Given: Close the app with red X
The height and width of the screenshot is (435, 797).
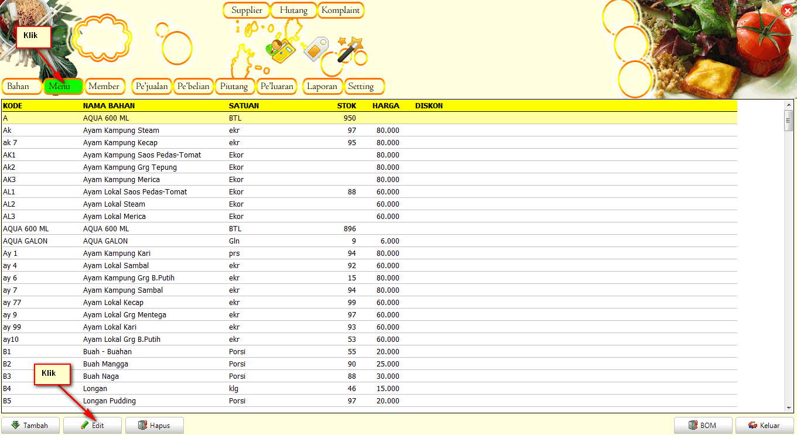Looking at the screenshot, I should 787,10.
